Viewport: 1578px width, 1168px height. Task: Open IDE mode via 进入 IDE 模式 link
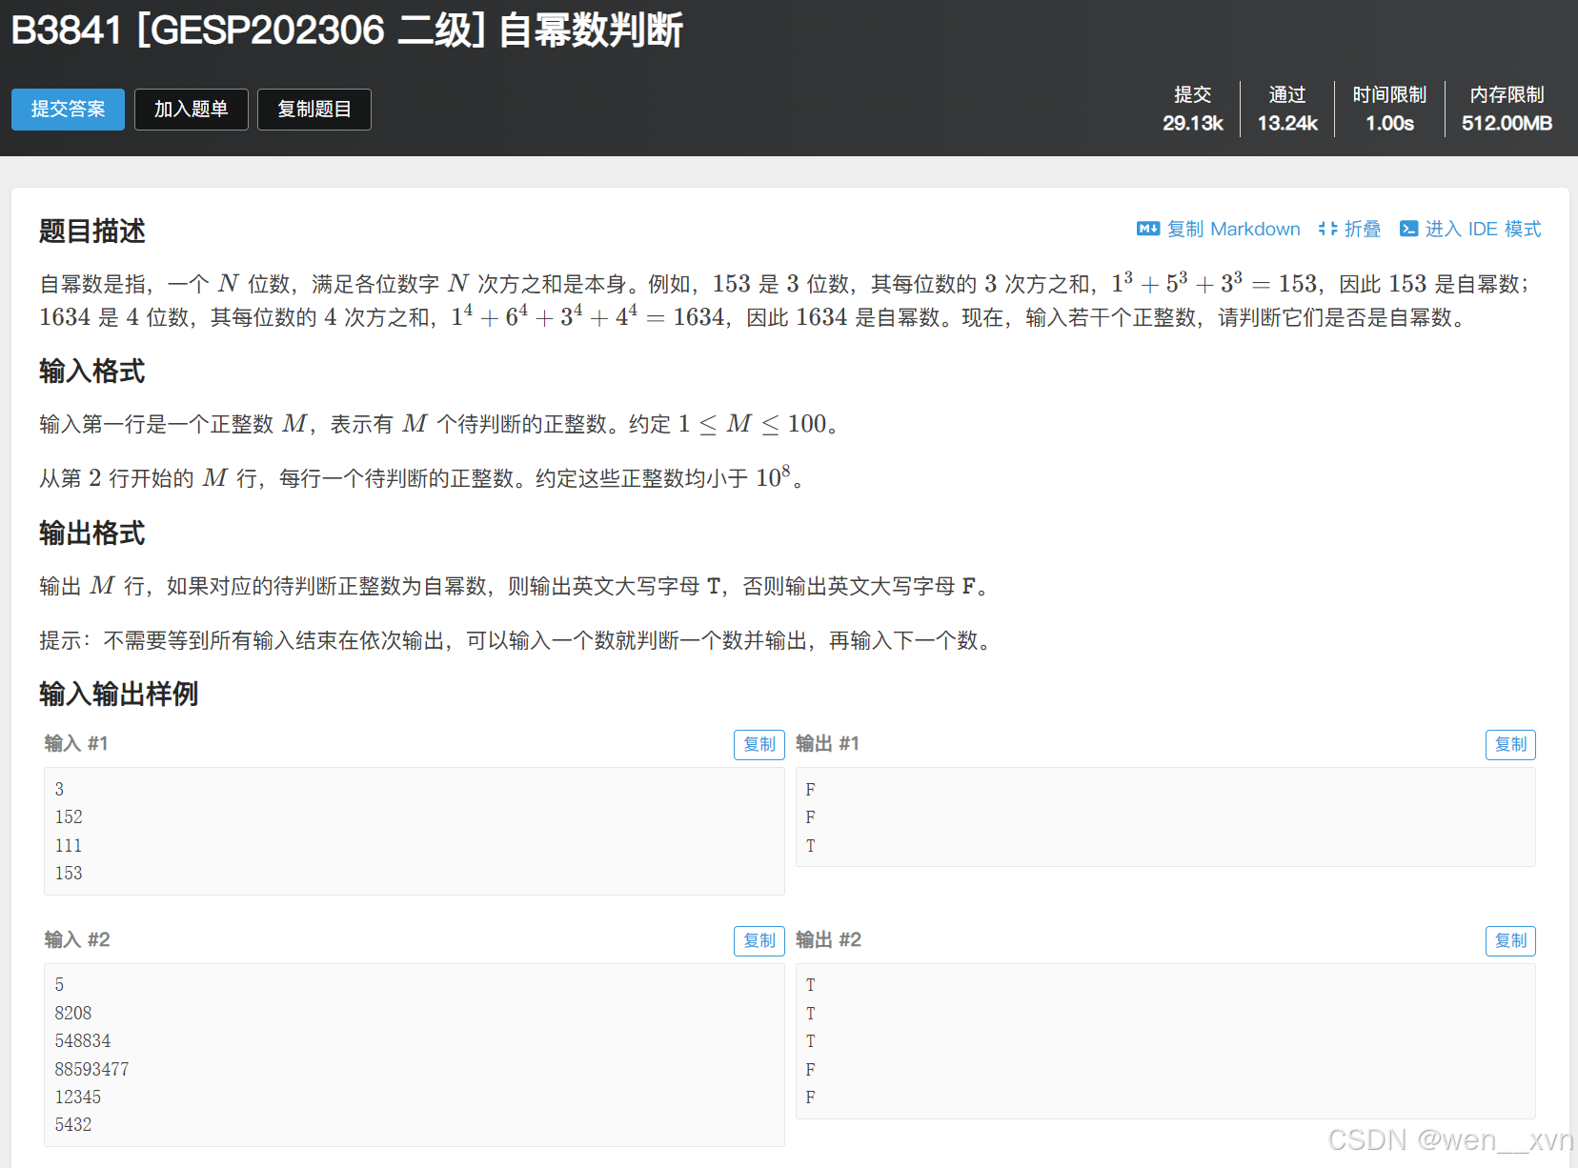click(1482, 229)
